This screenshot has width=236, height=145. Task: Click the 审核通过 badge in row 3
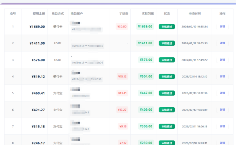[x=167, y=60]
